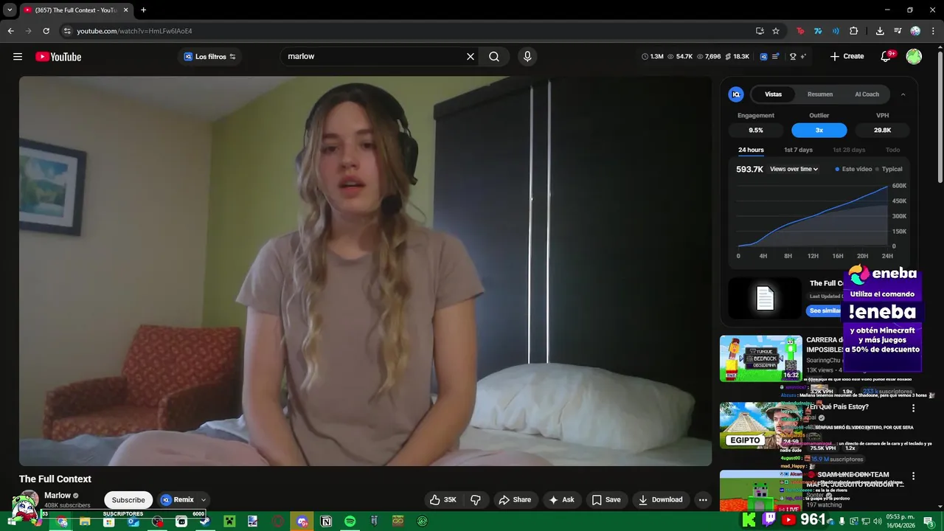The image size is (944, 531).
Task: Open Minecraft from the taskbar
Action: (x=229, y=521)
